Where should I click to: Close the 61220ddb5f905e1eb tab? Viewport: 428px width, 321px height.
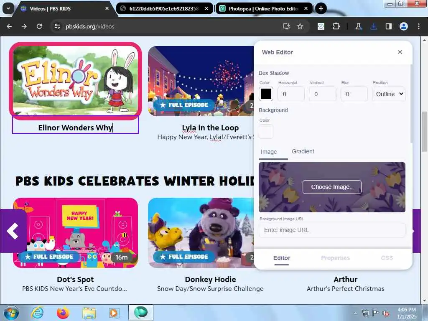pos(206,8)
